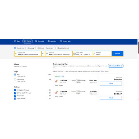Viewport: 139px width, 139px height.
Task: Click the landing plane icon in Going to
Action: pos(47,53)
